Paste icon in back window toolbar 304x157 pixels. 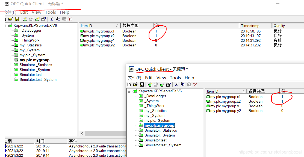click(x=64, y=19)
